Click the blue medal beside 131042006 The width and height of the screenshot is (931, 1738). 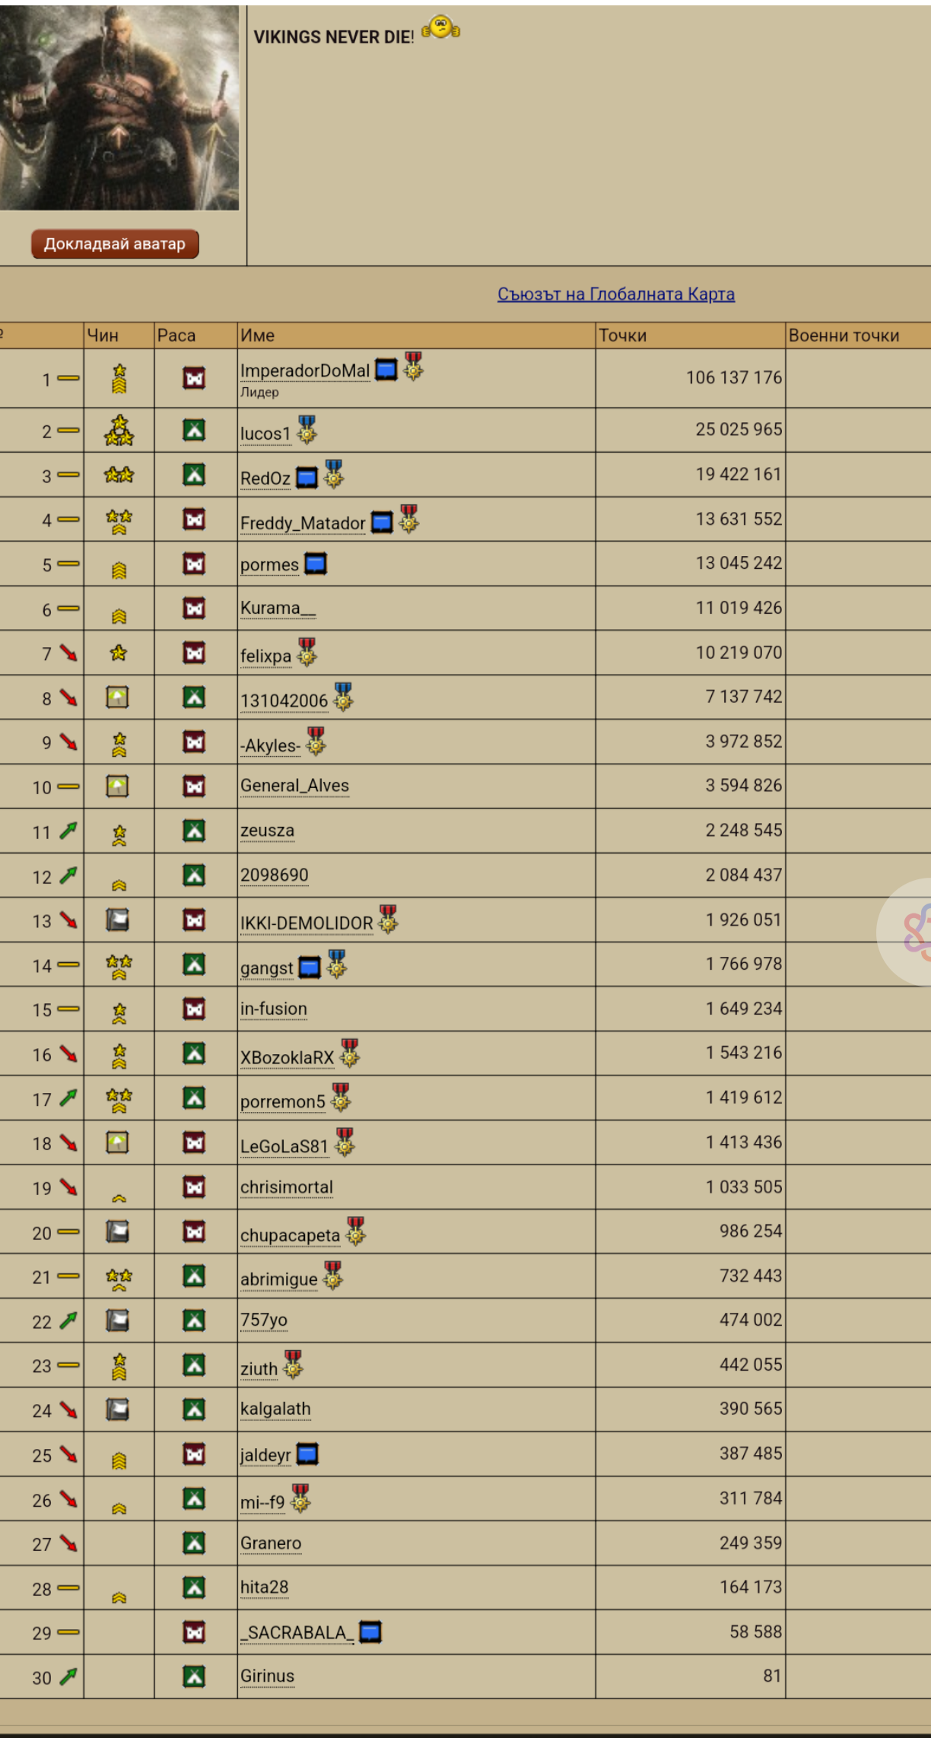[x=343, y=697]
